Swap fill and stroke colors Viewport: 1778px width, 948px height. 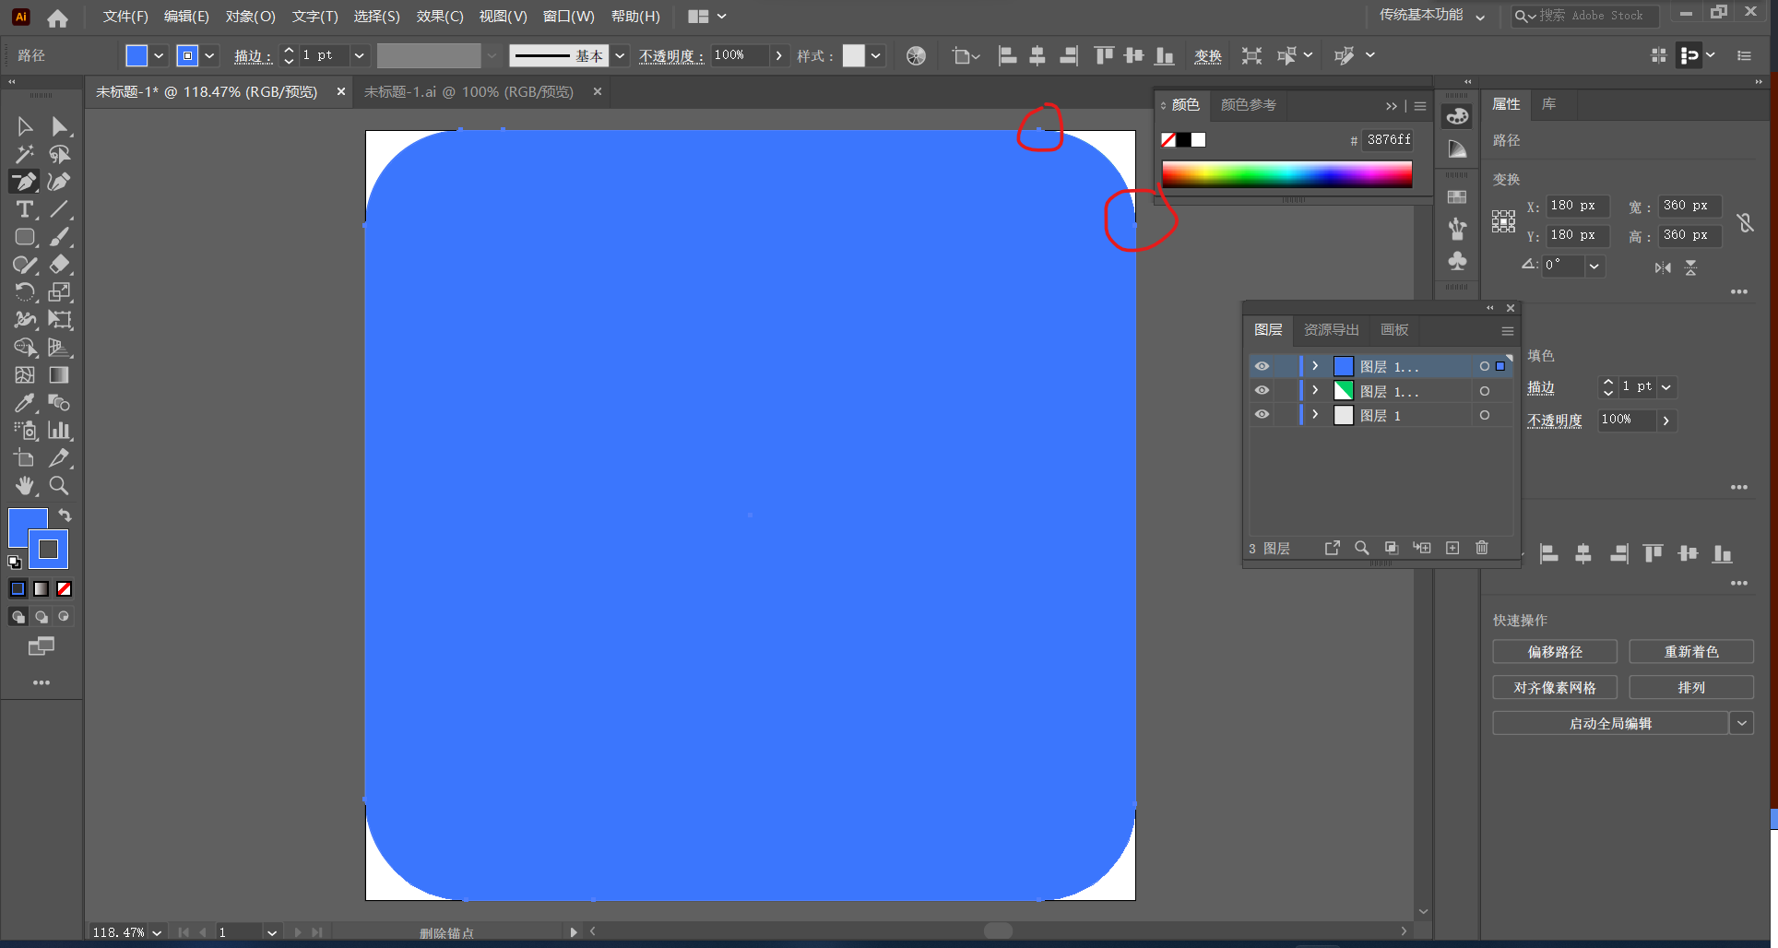(x=65, y=515)
